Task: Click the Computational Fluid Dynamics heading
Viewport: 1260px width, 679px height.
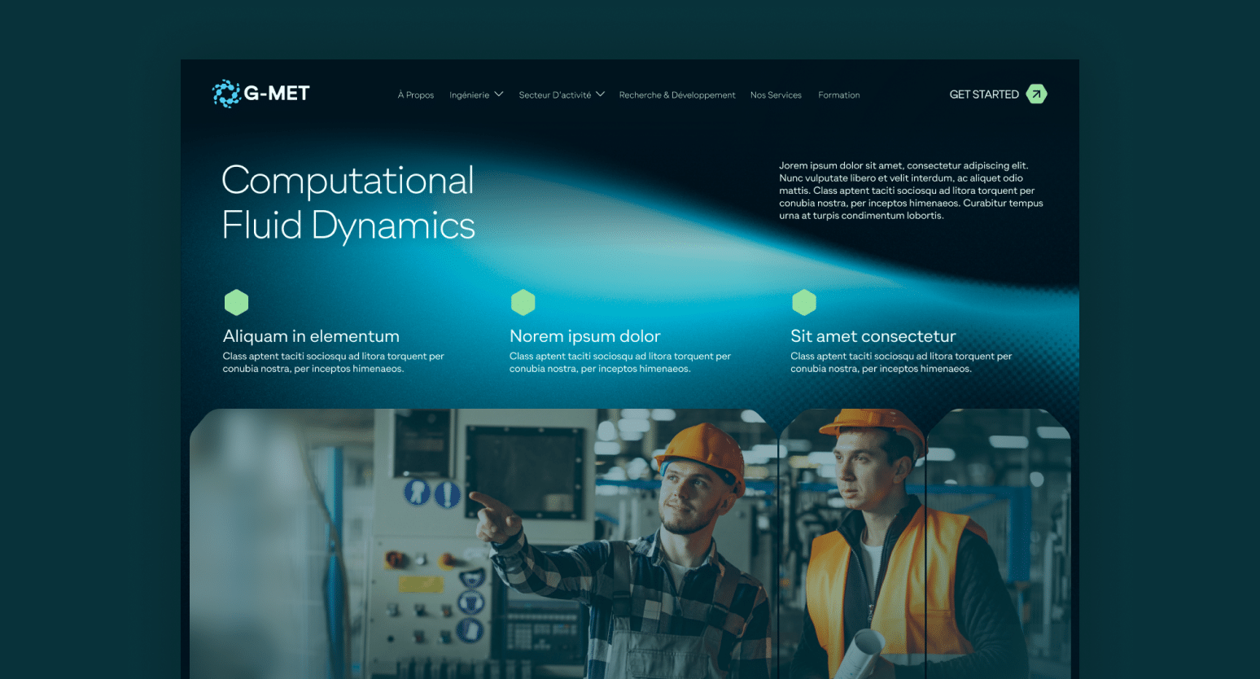Action: click(348, 203)
